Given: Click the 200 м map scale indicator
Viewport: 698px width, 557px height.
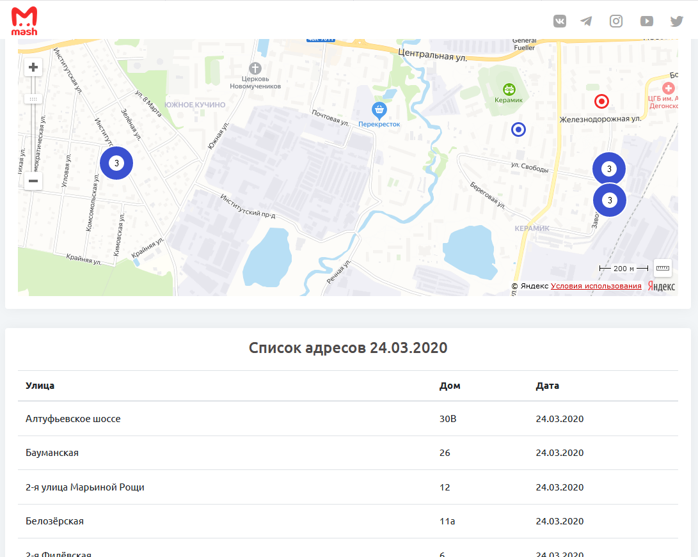Looking at the screenshot, I should [624, 268].
